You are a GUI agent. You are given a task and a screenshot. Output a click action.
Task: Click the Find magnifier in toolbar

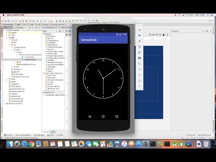click(x=30, y=21)
